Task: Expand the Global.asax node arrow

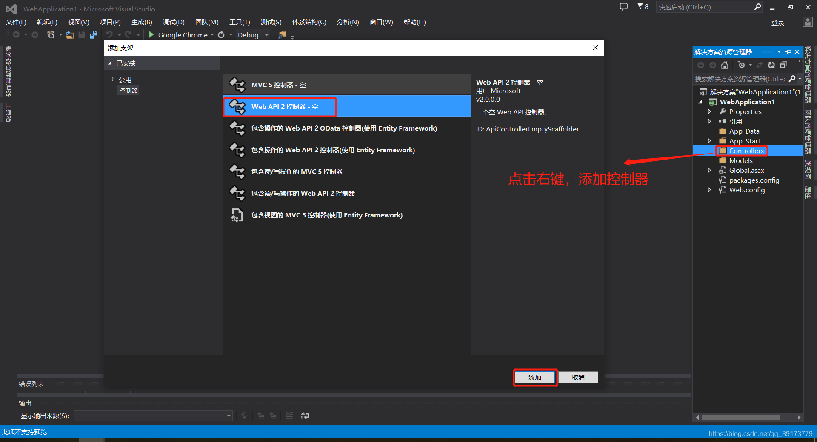Action: click(x=709, y=170)
